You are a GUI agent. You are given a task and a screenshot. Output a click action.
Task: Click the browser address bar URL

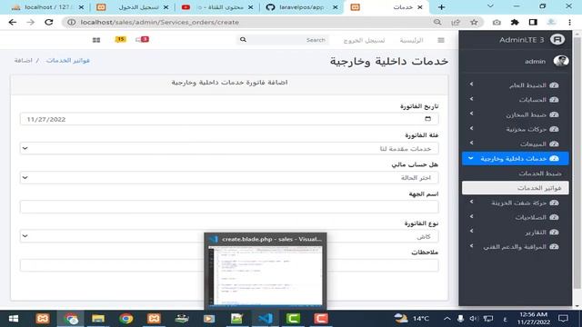tap(160, 22)
